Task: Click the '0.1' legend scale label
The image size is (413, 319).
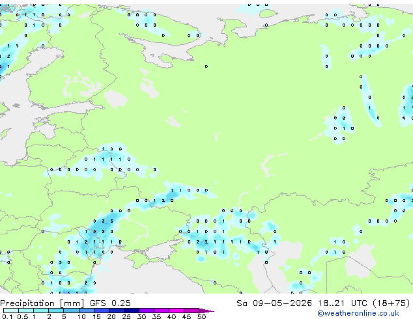Action: [7, 316]
